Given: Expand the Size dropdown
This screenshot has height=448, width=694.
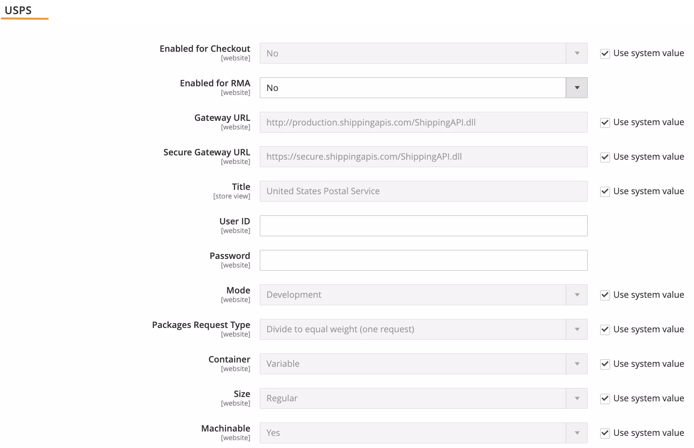Looking at the screenshot, I should (423, 399).
